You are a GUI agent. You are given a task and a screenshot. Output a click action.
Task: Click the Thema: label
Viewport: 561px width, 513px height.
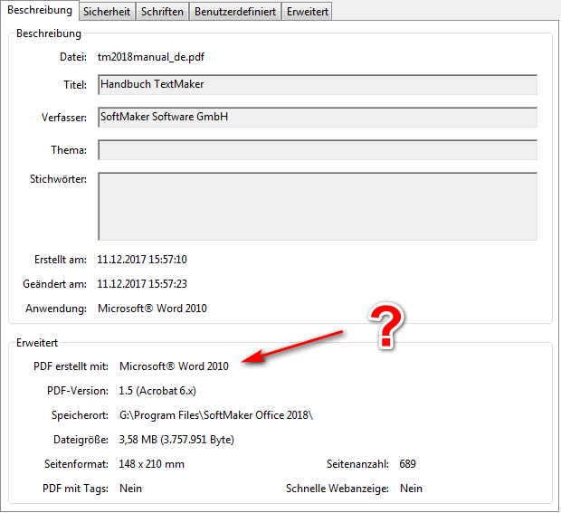pyautogui.click(x=69, y=150)
